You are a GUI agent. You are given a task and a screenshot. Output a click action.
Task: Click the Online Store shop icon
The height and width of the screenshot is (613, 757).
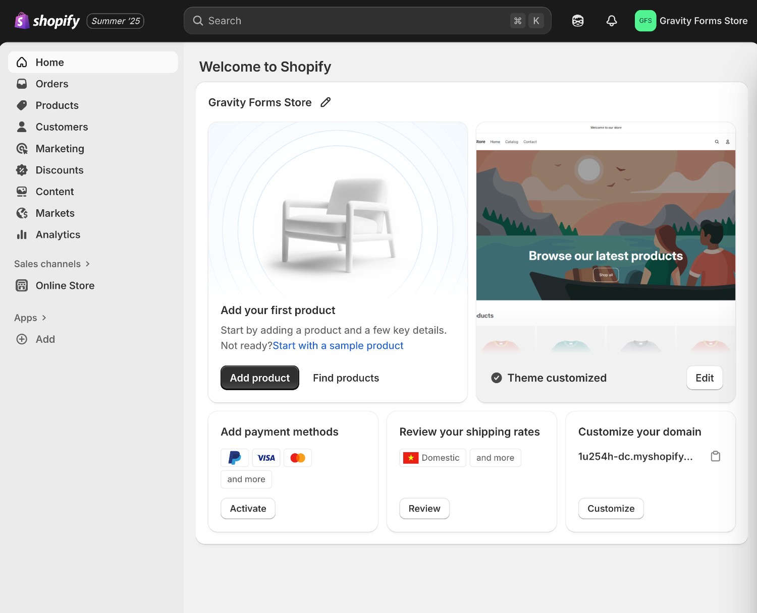click(x=22, y=285)
